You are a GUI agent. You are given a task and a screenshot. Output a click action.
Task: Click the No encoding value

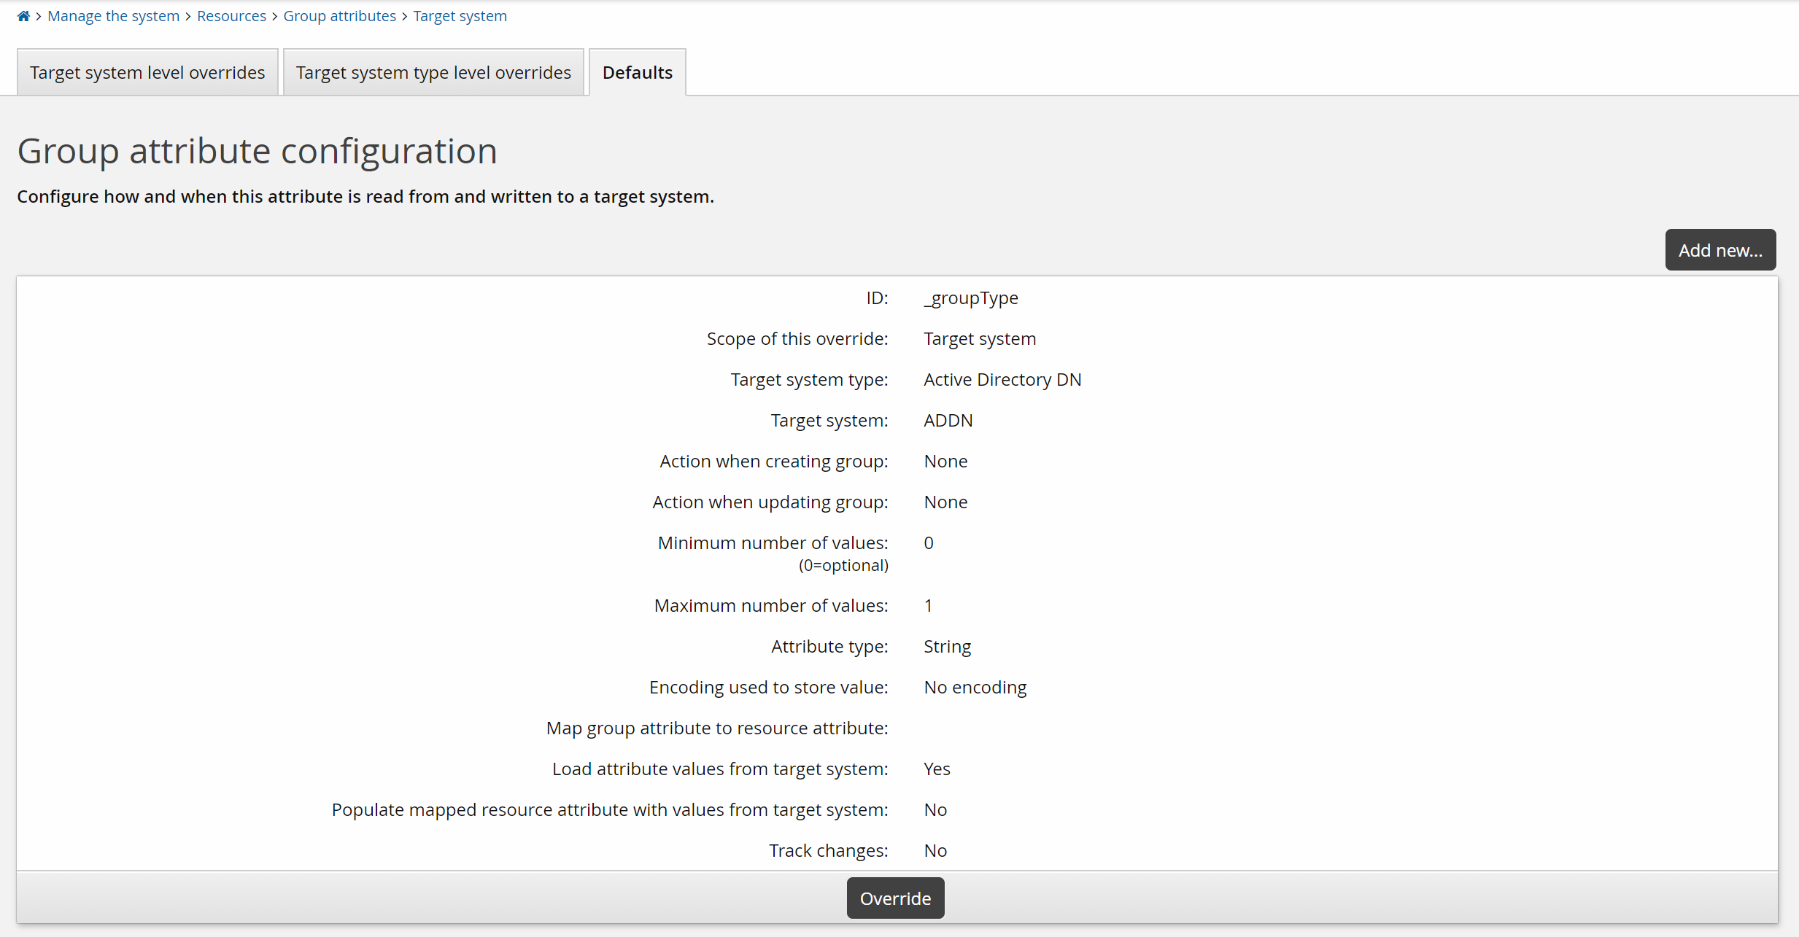pos(975,687)
